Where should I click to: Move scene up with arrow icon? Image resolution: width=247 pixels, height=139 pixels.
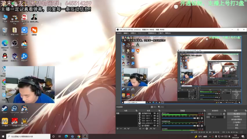125,128
